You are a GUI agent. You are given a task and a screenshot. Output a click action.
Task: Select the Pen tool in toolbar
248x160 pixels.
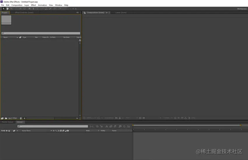[x=33, y=9]
